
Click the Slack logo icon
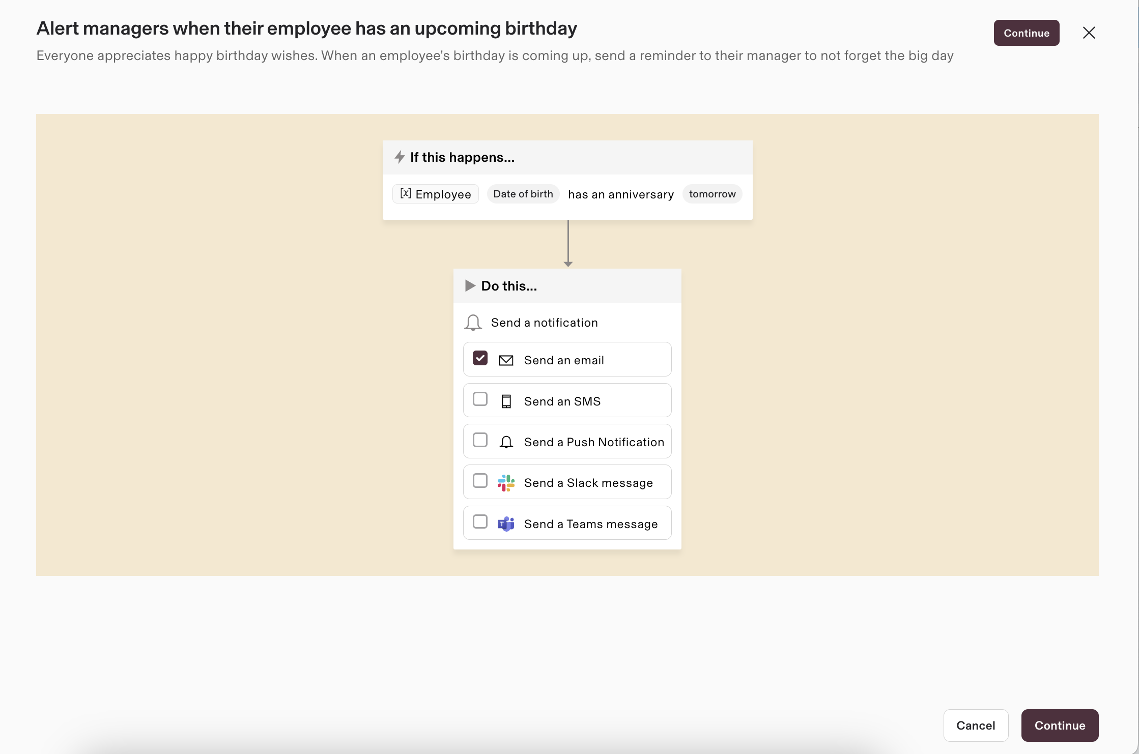(506, 483)
